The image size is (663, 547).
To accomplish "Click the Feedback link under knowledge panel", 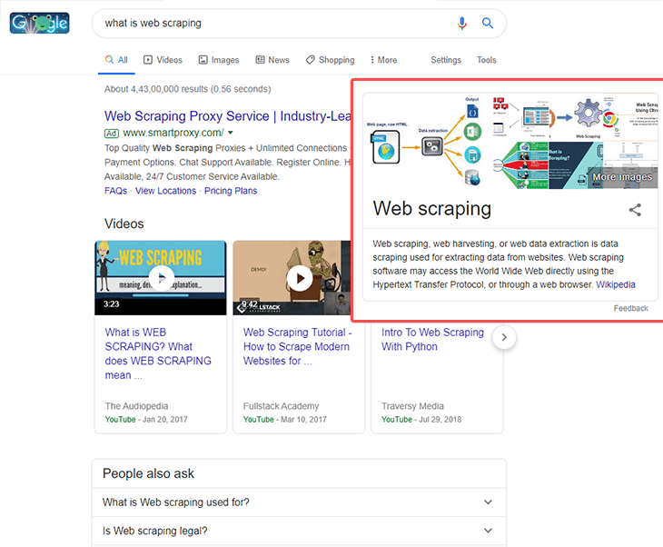I will [x=630, y=308].
